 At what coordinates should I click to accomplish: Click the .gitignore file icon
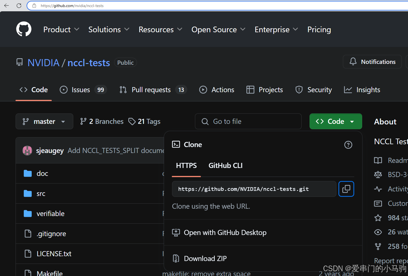[x=28, y=234]
